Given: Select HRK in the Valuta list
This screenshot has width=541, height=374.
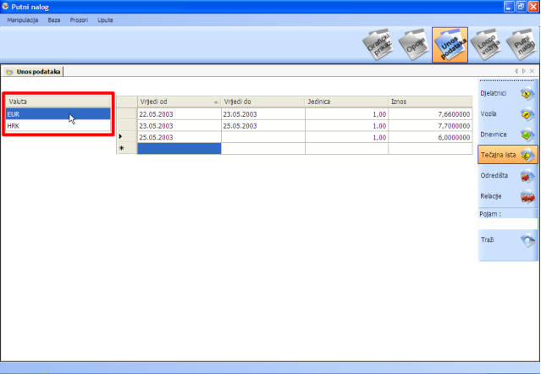Looking at the screenshot, I should click(x=58, y=126).
